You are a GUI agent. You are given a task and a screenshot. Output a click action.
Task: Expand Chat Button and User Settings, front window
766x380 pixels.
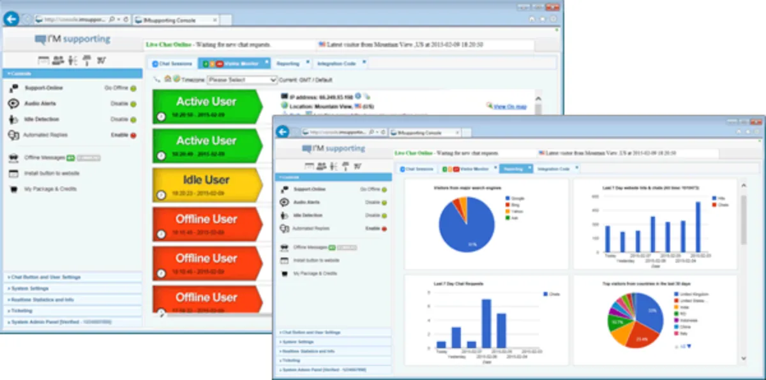tap(334, 332)
